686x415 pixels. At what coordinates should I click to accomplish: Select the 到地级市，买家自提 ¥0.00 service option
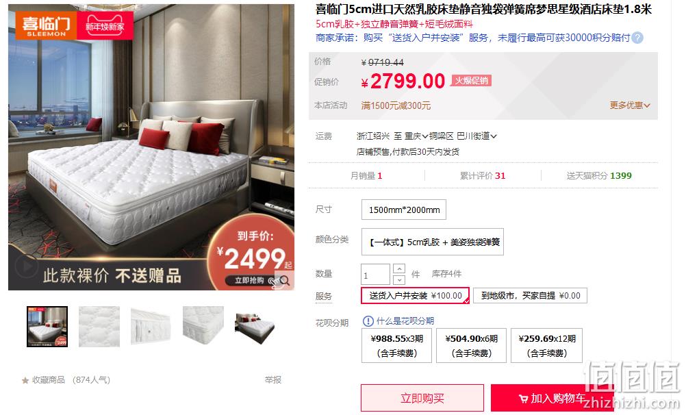point(531,295)
